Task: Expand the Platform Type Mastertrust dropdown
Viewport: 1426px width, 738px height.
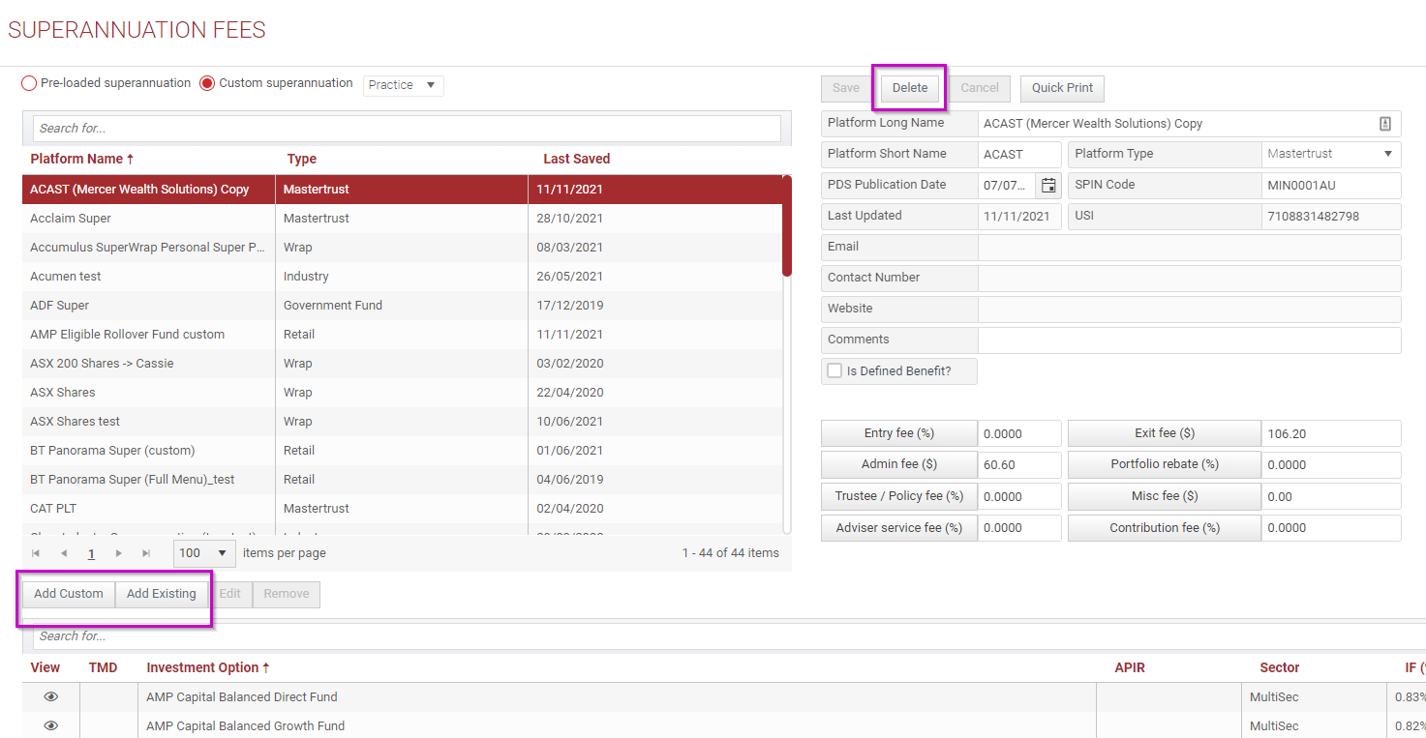Action: pos(1331,154)
